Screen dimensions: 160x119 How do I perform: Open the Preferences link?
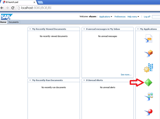(x=120, y=17)
